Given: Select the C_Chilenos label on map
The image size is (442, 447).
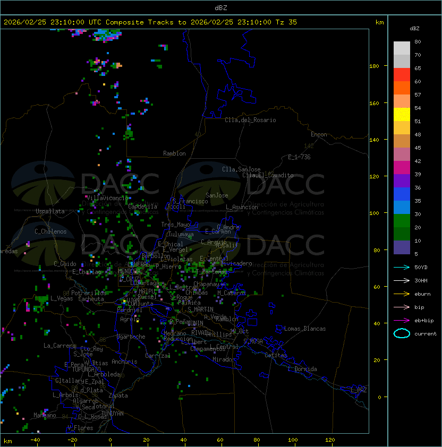Looking at the screenshot, I should tap(50, 231).
